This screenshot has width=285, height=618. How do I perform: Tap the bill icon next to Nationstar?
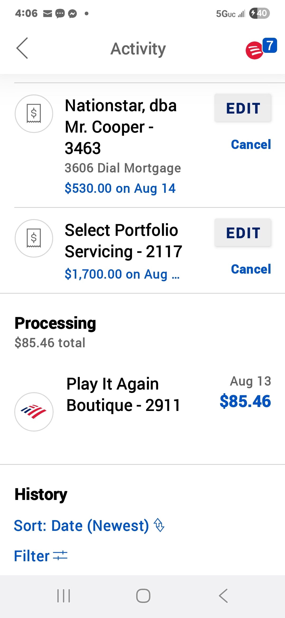point(34,114)
